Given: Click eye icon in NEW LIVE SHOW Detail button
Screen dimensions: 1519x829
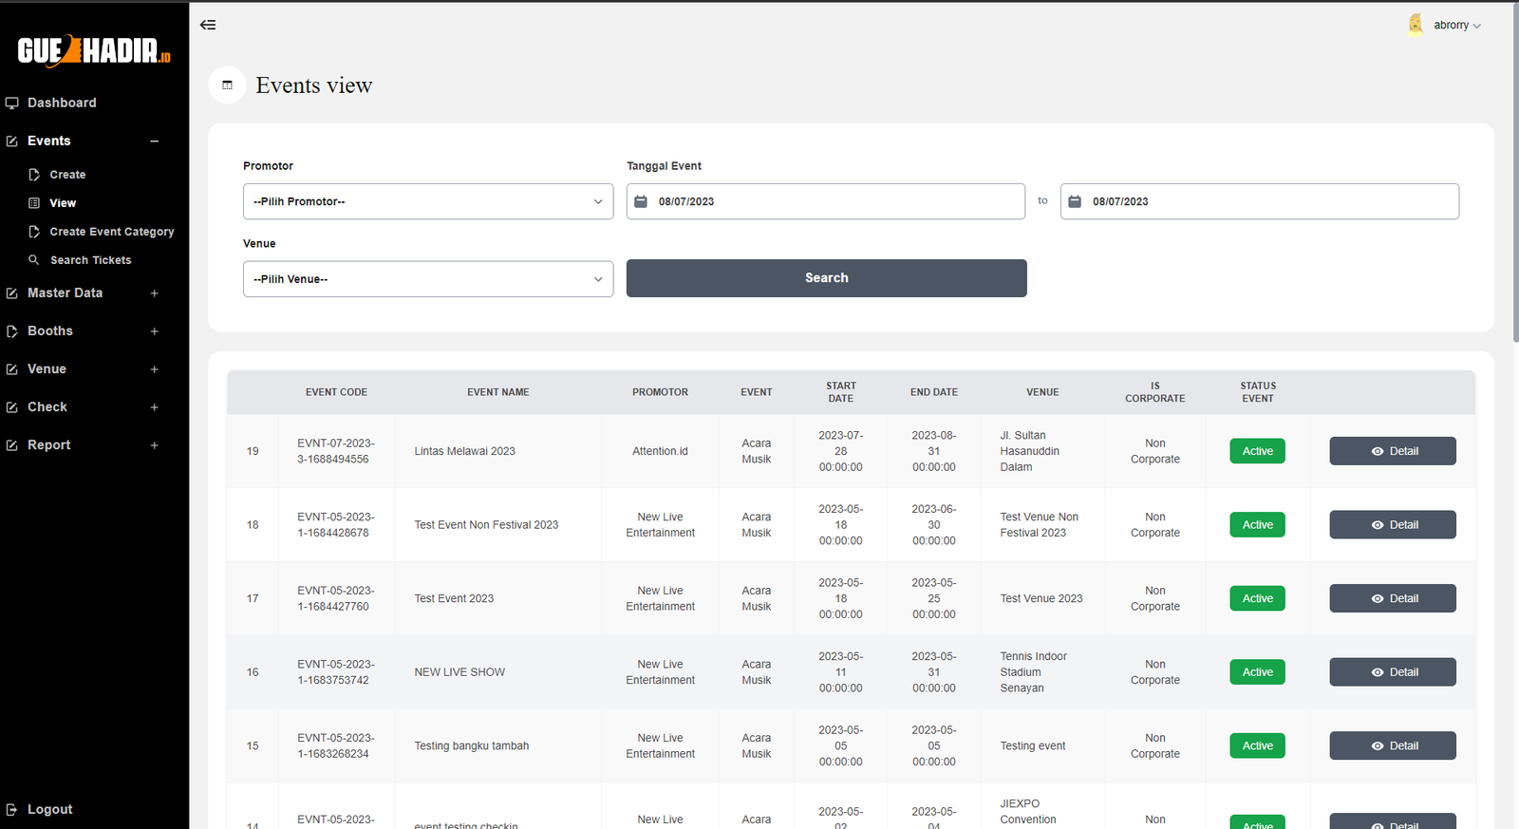Looking at the screenshot, I should [x=1378, y=672].
